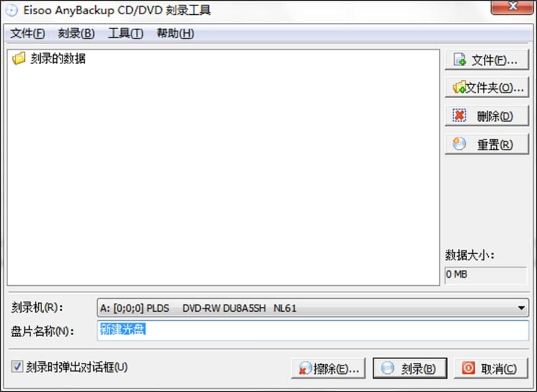Click the add folder icon on 文件夹 button

coord(459,87)
